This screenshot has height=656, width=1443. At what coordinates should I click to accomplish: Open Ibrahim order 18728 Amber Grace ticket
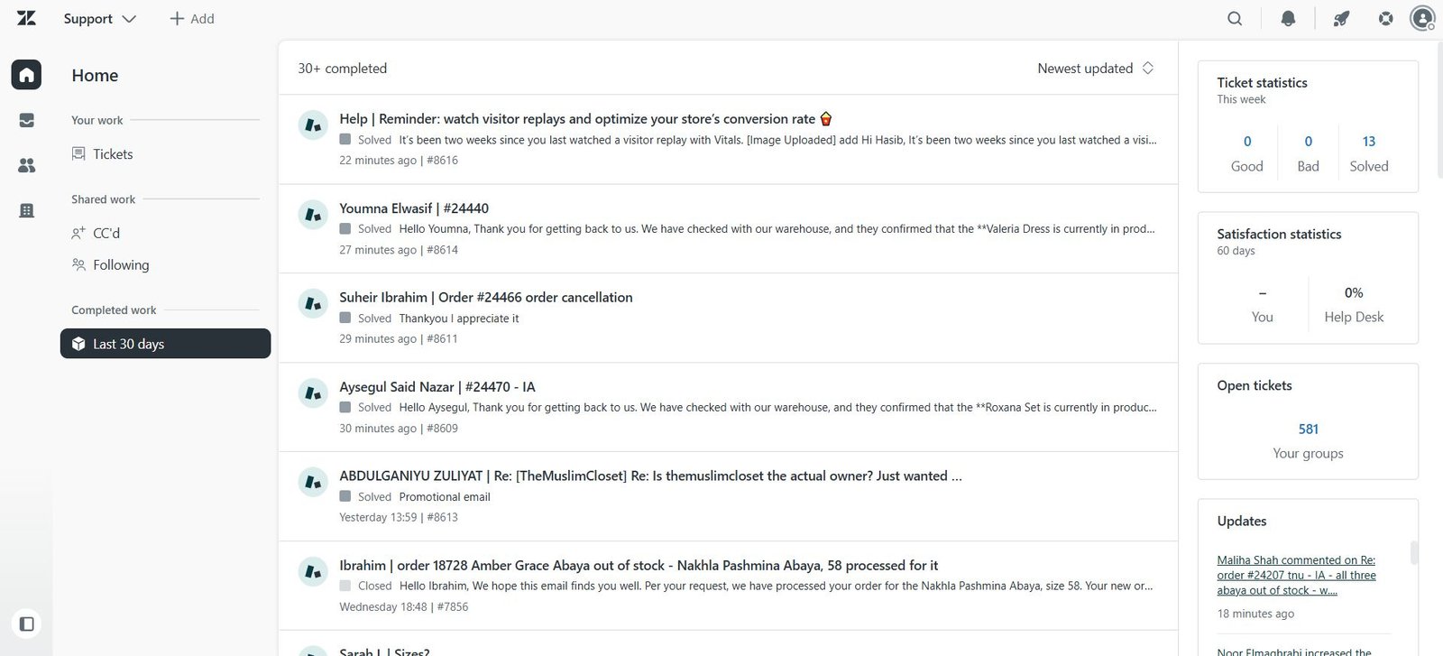point(729,587)
